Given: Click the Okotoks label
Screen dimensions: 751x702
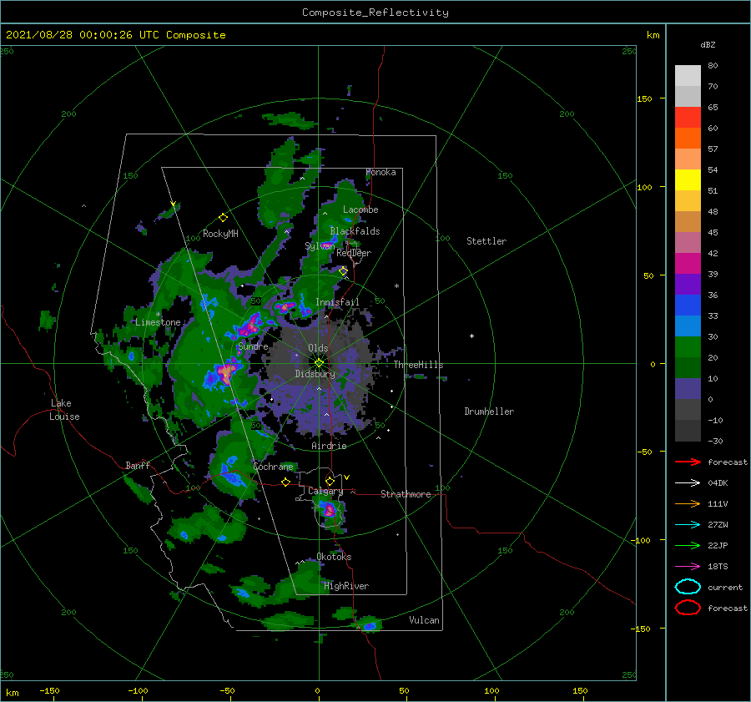Looking at the screenshot, I should tap(334, 557).
